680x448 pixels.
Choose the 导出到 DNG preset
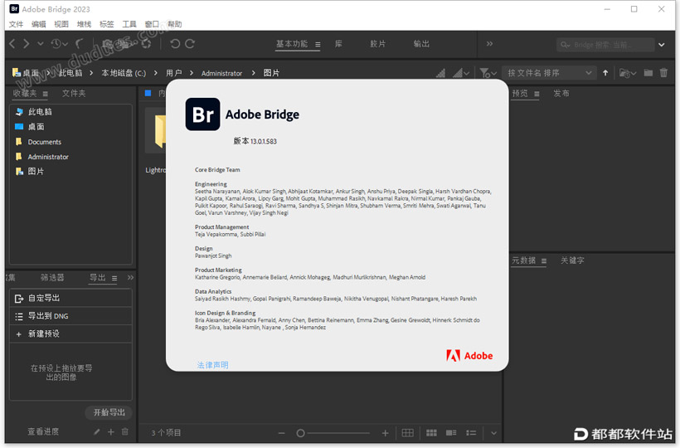point(70,316)
